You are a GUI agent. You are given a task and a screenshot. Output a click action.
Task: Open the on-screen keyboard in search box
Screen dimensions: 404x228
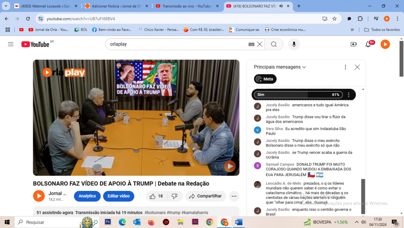[x=251, y=44]
